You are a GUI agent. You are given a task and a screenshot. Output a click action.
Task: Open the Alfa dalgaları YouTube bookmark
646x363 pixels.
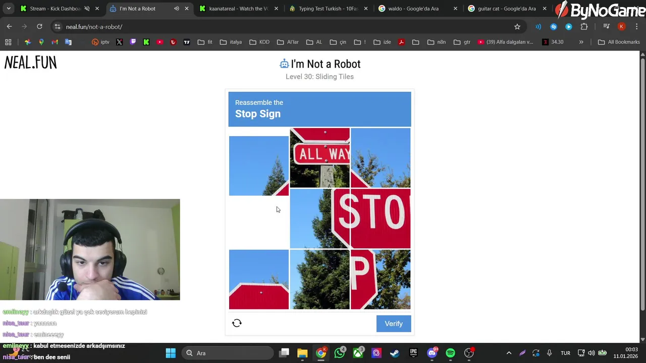click(x=505, y=42)
